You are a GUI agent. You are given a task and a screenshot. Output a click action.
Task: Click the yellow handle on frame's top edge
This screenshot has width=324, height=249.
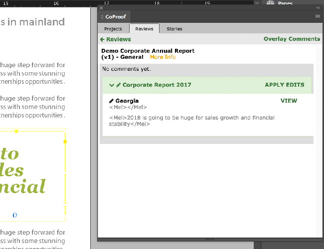click(16, 131)
